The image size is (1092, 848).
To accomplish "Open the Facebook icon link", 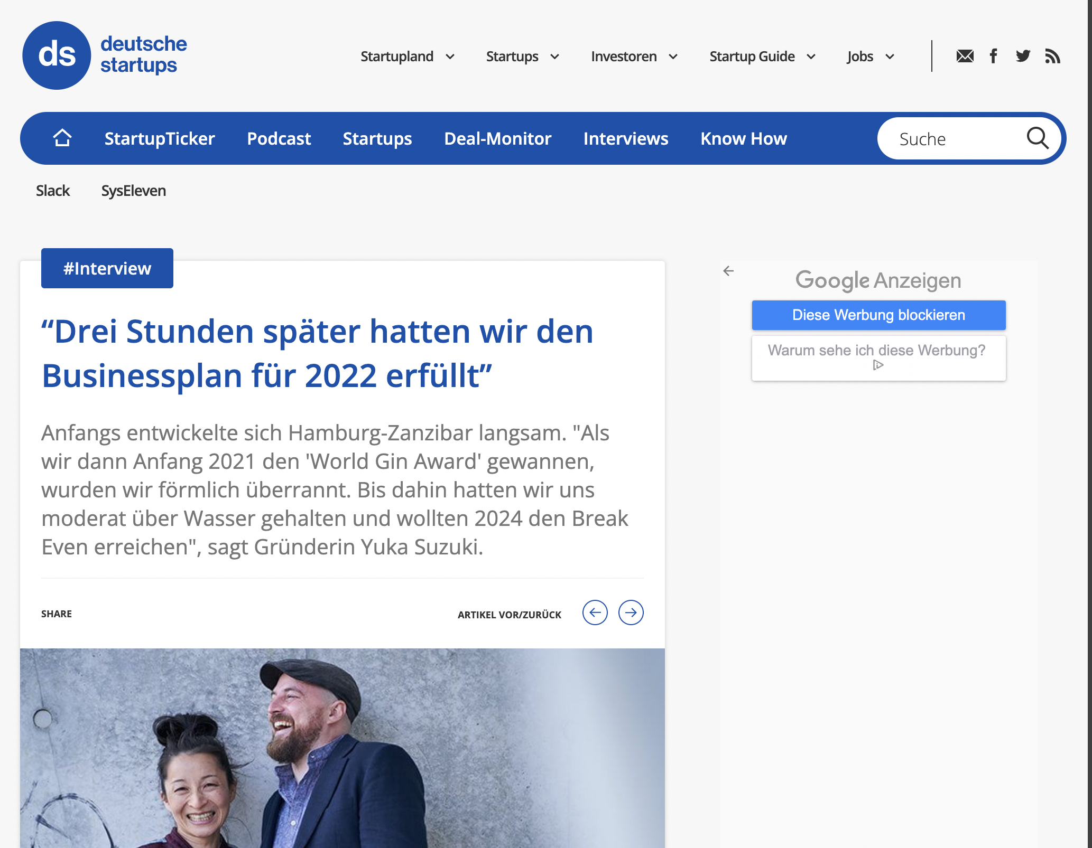I will [994, 56].
